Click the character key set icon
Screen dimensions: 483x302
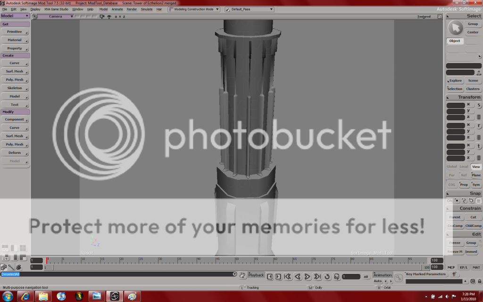pyautogui.click(x=454, y=274)
